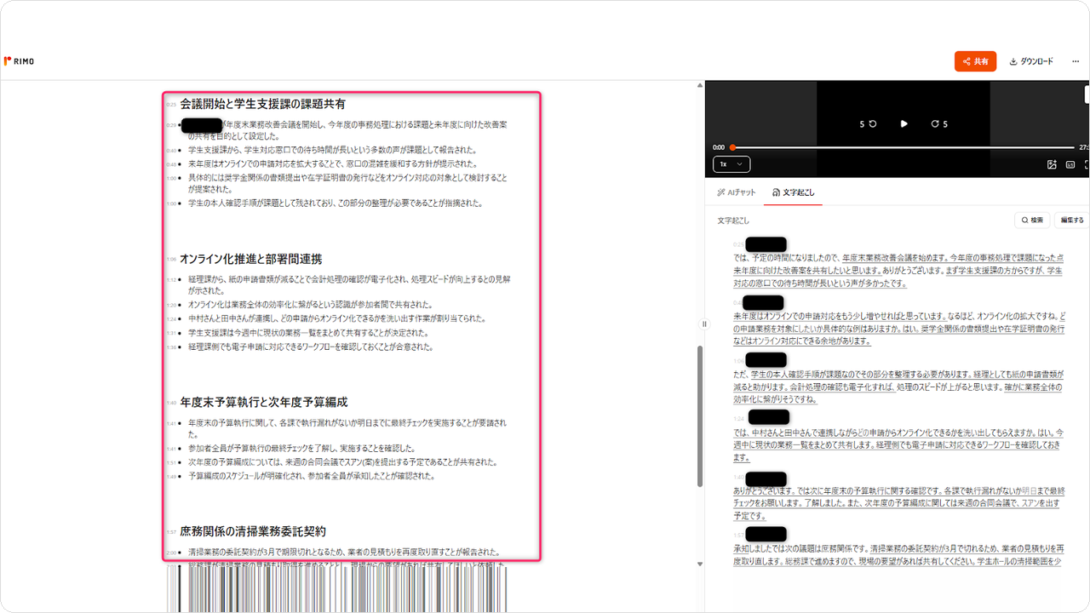Click the summary pane vertical scrollbar thumb
Image resolution: width=1090 pixels, height=613 pixels.
point(700,415)
